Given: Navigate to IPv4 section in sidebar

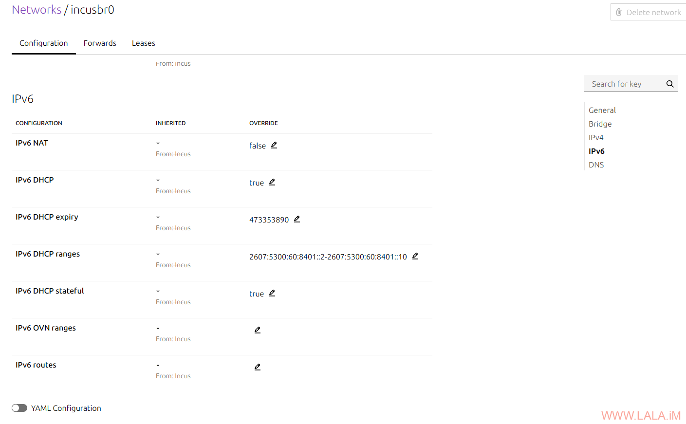Looking at the screenshot, I should (x=596, y=138).
